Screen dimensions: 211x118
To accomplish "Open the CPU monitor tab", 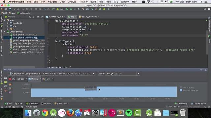I will point(12,79).
